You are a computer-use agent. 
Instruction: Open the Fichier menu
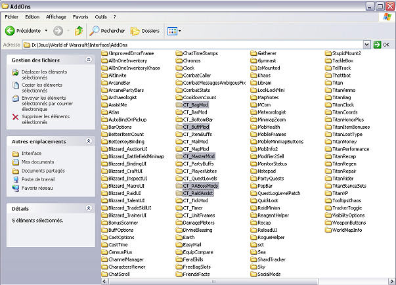click(x=12, y=16)
